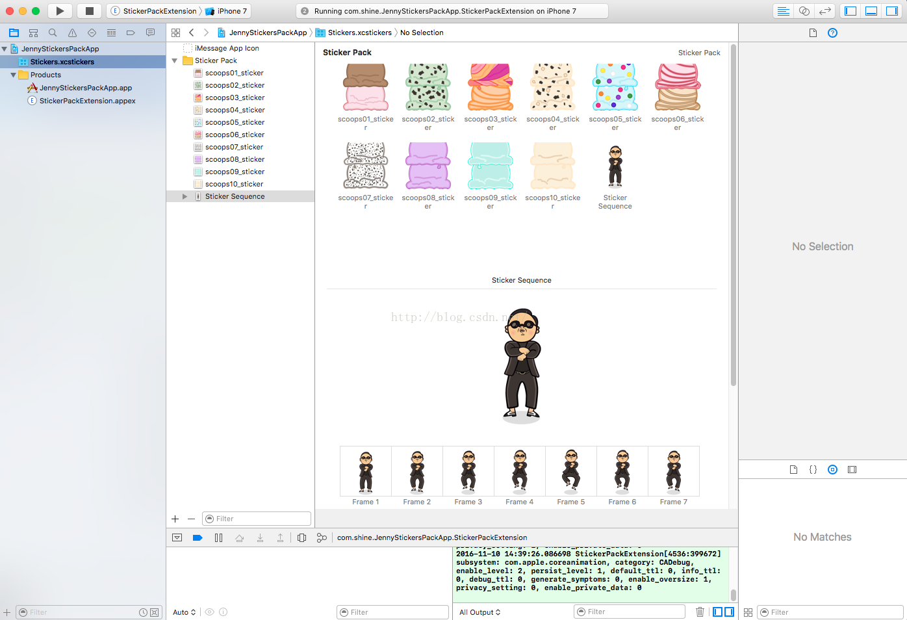Collapse the Sticker Pack folder
The image size is (907, 620).
[174, 60]
